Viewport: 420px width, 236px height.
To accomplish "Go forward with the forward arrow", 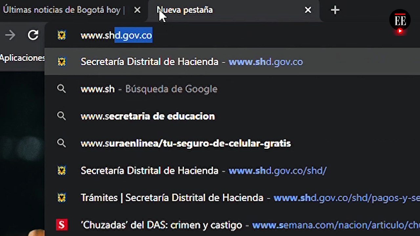I will (x=10, y=35).
